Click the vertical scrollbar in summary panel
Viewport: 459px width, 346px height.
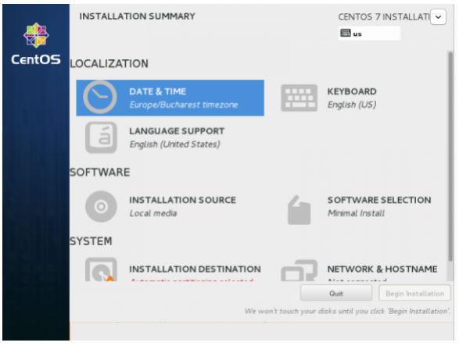tap(450, 156)
